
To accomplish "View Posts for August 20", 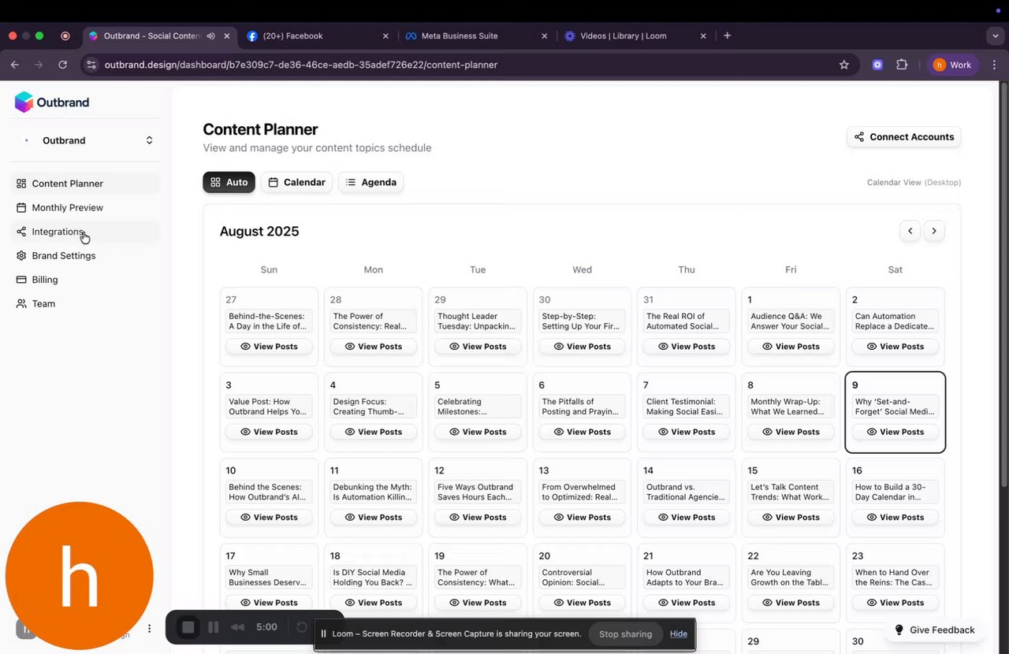I will pos(582,603).
